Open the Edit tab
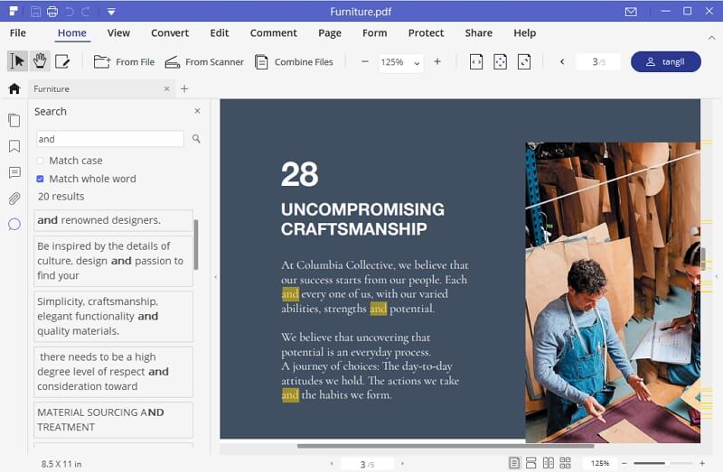Image resolution: width=723 pixels, height=472 pixels. [220, 33]
